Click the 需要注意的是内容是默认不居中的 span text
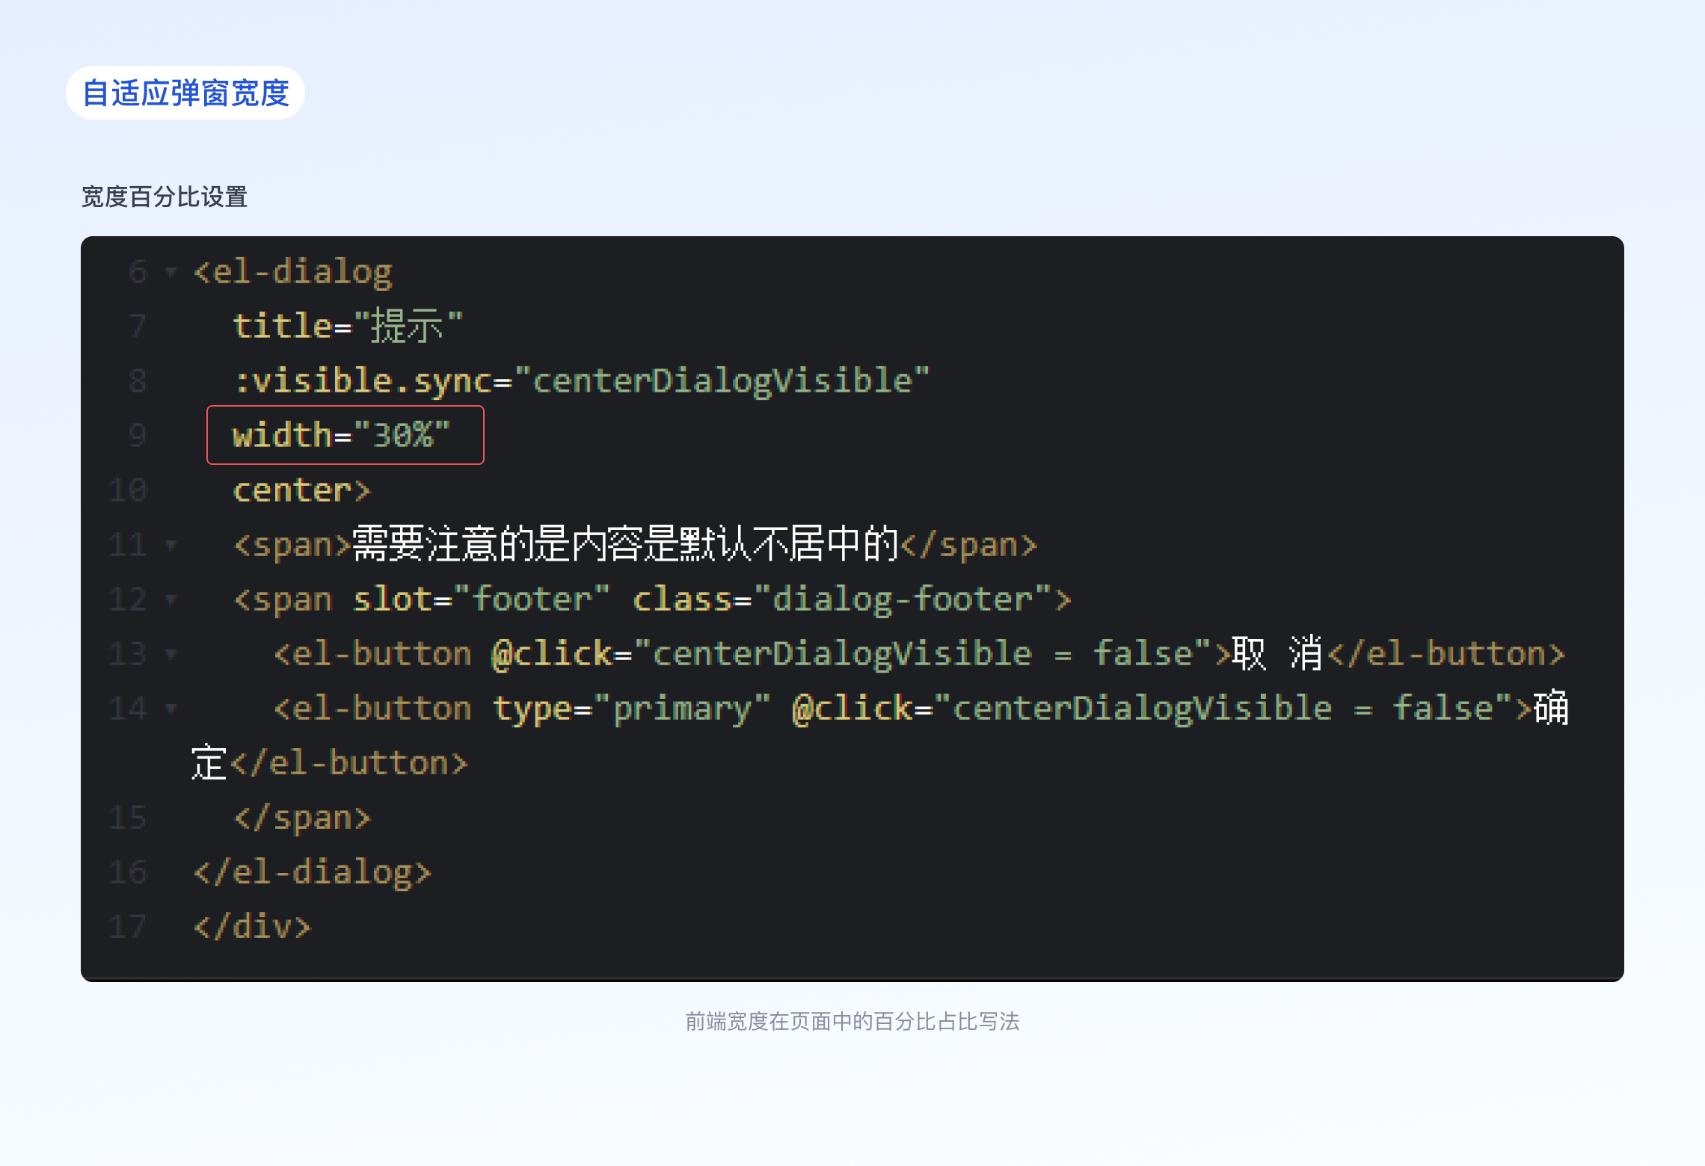This screenshot has height=1166, width=1705. pyautogui.click(x=624, y=544)
